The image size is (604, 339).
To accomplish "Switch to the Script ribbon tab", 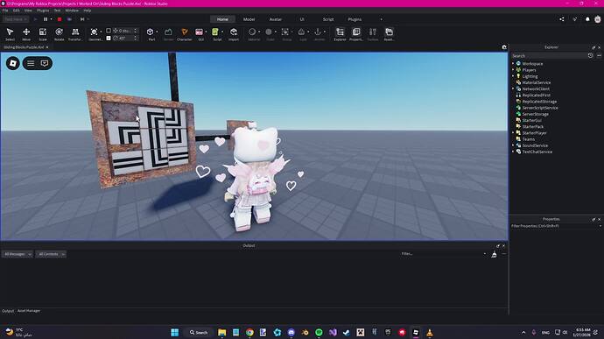I will point(328,19).
